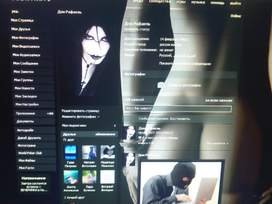Open Лара Булкина's friend avatar
The width and height of the screenshot is (272, 204).
pos(89,177)
